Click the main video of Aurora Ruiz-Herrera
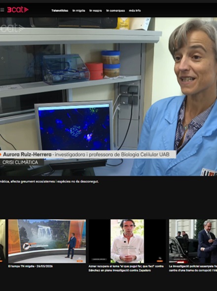Viewport: 217px width, 291px height. pos(108,97)
